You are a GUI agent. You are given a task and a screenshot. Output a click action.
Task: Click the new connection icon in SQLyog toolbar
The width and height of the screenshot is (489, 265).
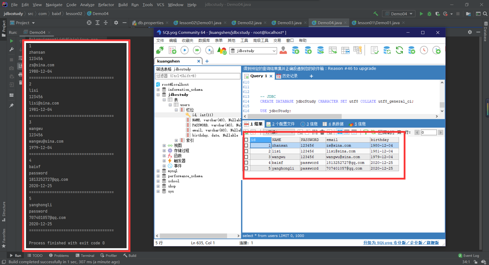click(x=160, y=50)
